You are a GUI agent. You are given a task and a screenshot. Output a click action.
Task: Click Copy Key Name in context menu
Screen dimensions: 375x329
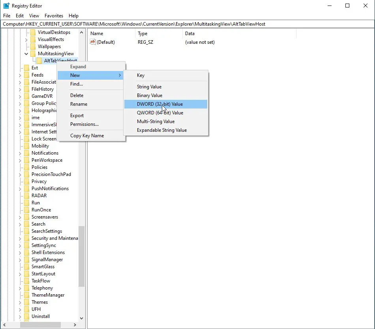pos(91,135)
